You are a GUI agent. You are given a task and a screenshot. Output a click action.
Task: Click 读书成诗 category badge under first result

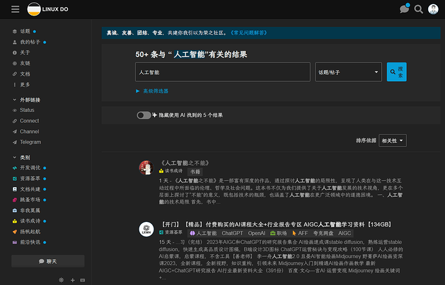(x=170, y=171)
